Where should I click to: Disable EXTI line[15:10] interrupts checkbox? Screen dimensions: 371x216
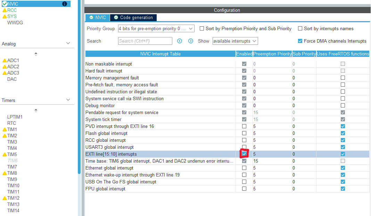[x=244, y=154]
